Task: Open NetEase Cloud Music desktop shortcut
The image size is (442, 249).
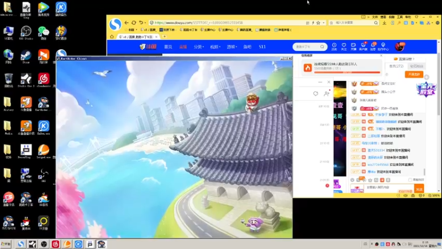Action: click(x=44, y=80)
